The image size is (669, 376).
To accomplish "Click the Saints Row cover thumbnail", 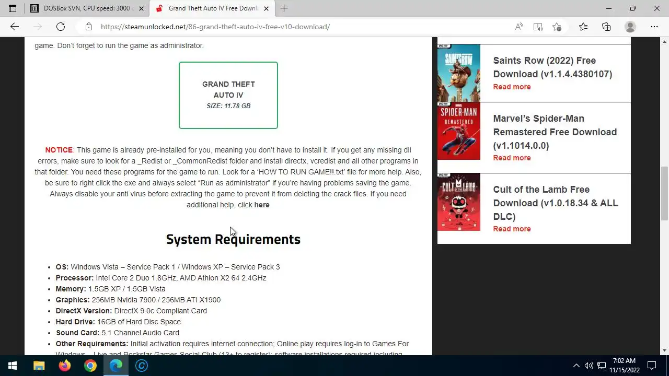I will tap(459, 73).
